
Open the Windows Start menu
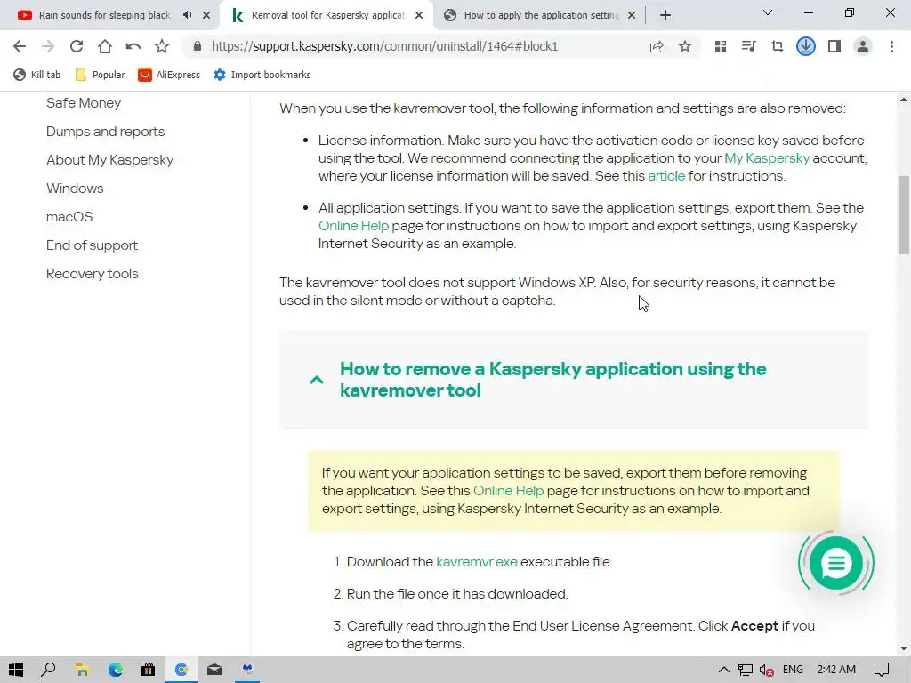pos(16,670)
